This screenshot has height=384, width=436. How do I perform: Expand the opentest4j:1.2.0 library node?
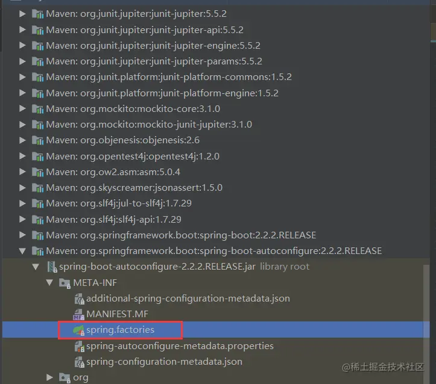pyautogui.click(x=22, y=156)
